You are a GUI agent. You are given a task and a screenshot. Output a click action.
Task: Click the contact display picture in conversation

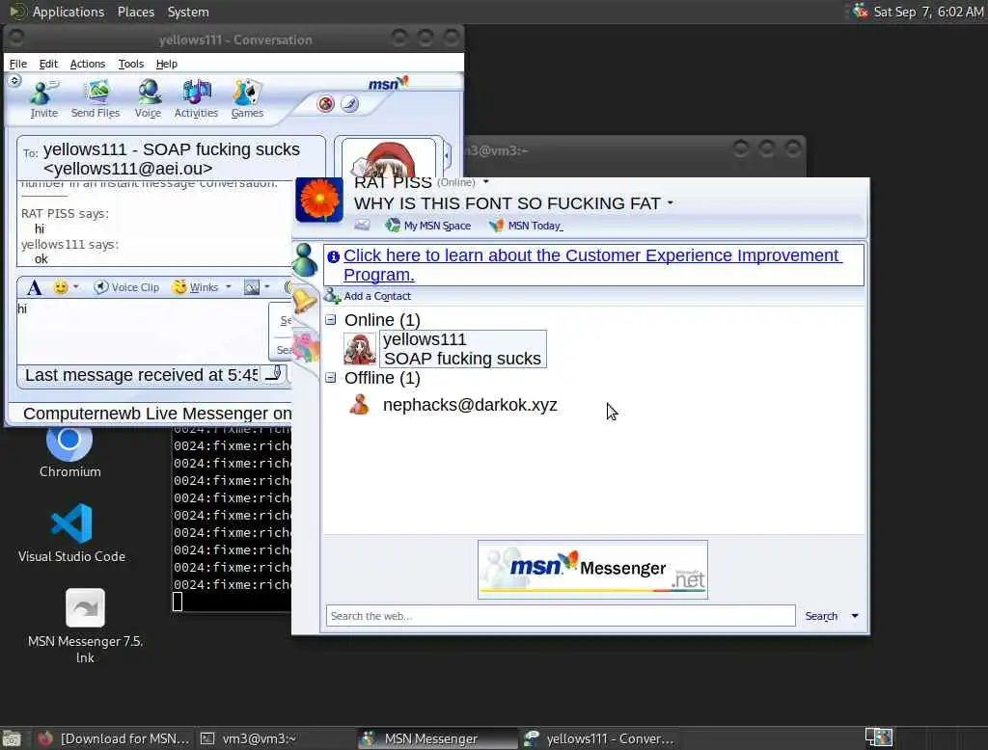388,159
